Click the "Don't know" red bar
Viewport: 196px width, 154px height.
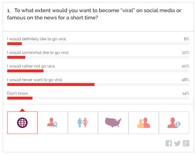20,98
